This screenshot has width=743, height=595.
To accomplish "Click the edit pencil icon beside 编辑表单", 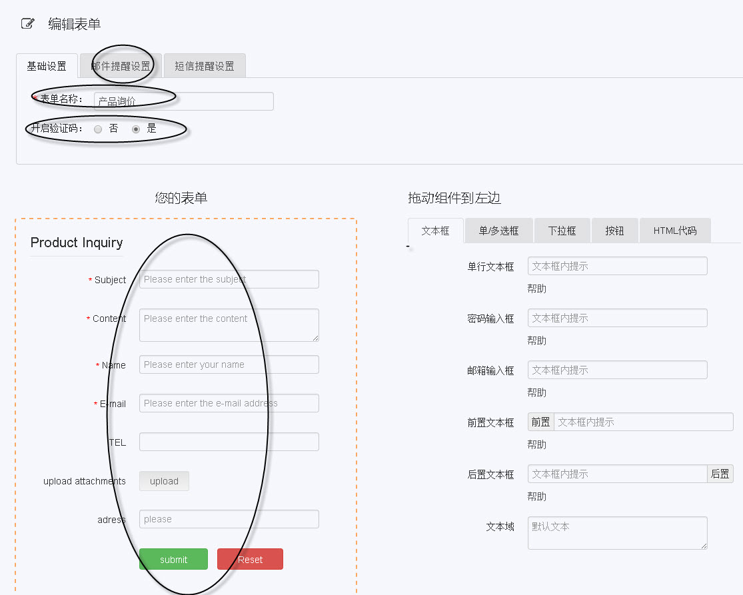I will point(27,22).
